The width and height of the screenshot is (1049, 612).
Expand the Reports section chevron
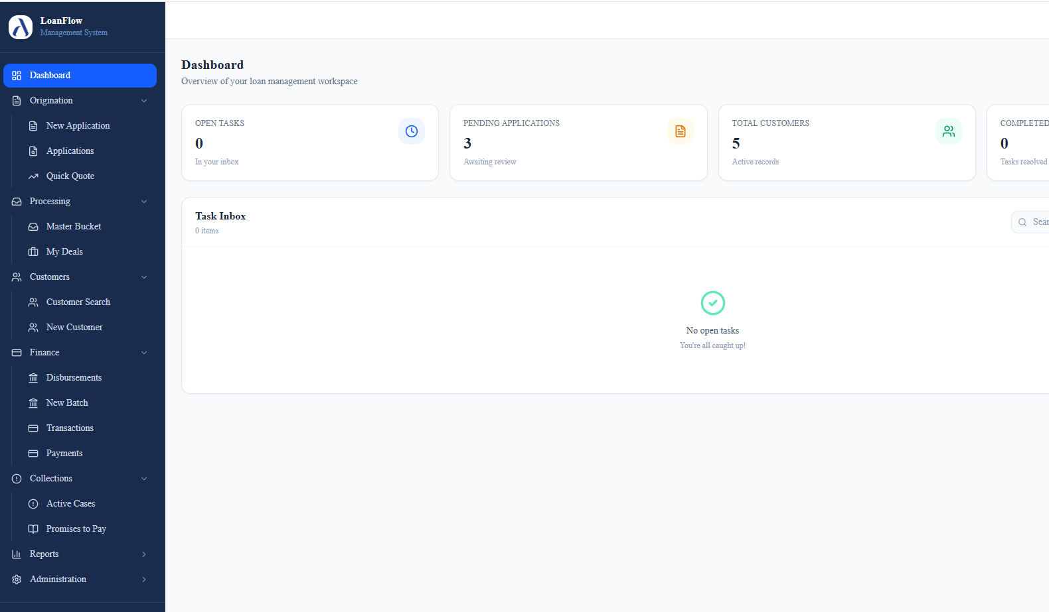click(144, 554)
